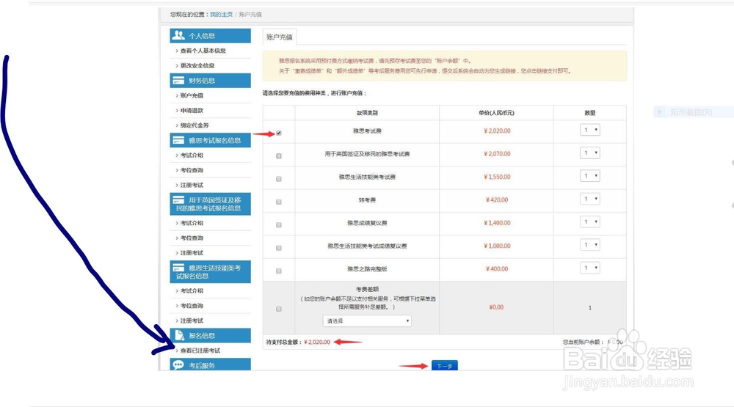Open 考位查询 under 雅思生活技能类考试 section
Image resolution: width=734 pixels, height=407 pixels.
[x=192, y=306]
